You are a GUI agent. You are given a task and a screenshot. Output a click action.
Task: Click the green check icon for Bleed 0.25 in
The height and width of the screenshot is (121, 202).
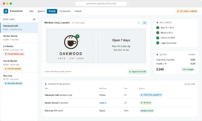pos(158,33)
